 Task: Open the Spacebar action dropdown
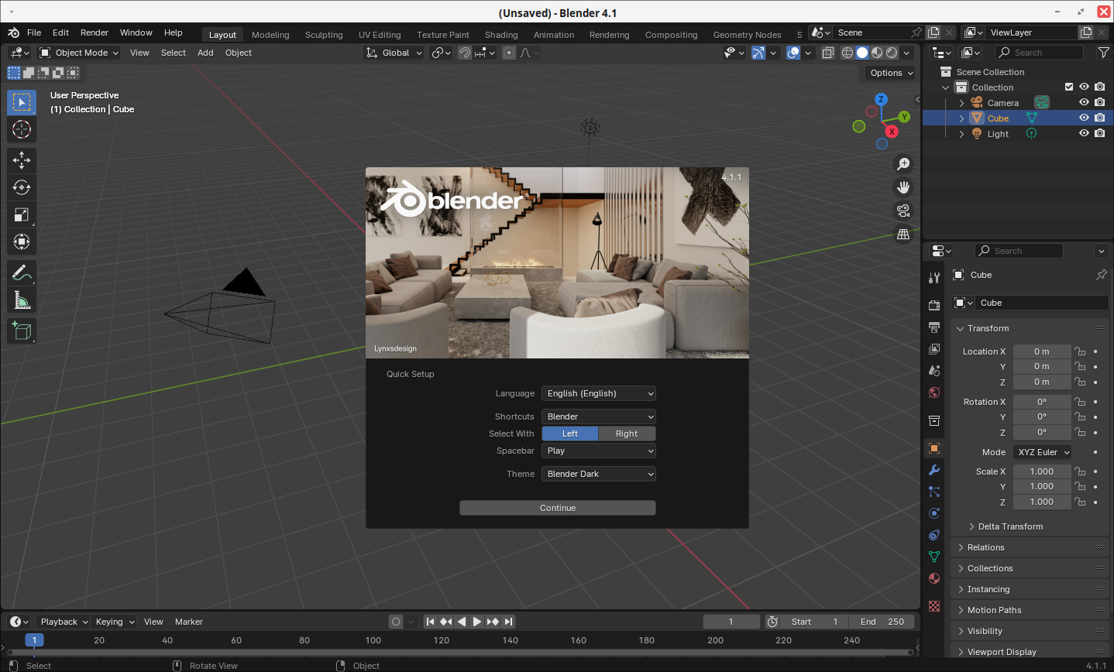pyautogui.click(x=599, y=451)
